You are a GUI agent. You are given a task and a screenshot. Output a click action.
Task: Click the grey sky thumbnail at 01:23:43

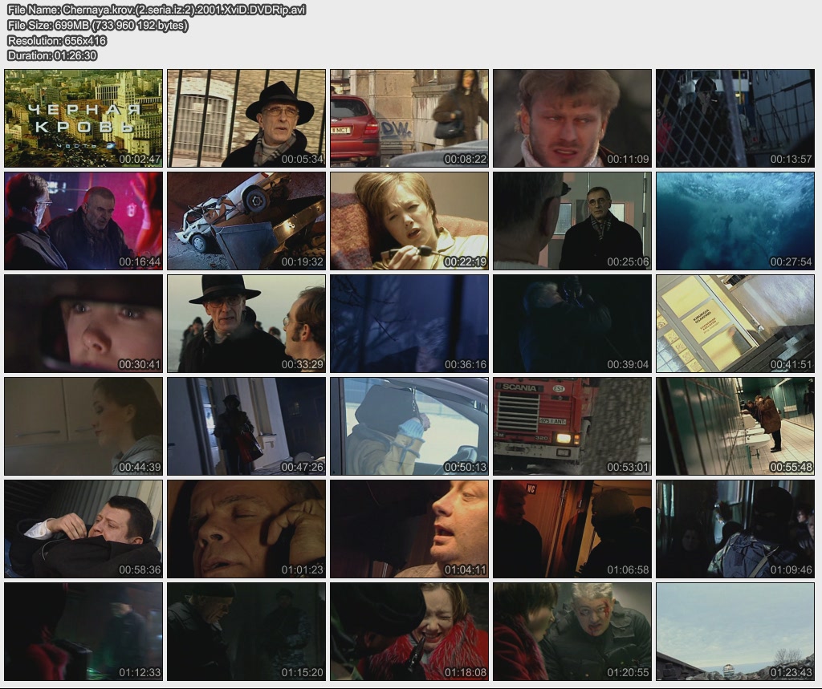pyautogui.click(x=735, y=632)
